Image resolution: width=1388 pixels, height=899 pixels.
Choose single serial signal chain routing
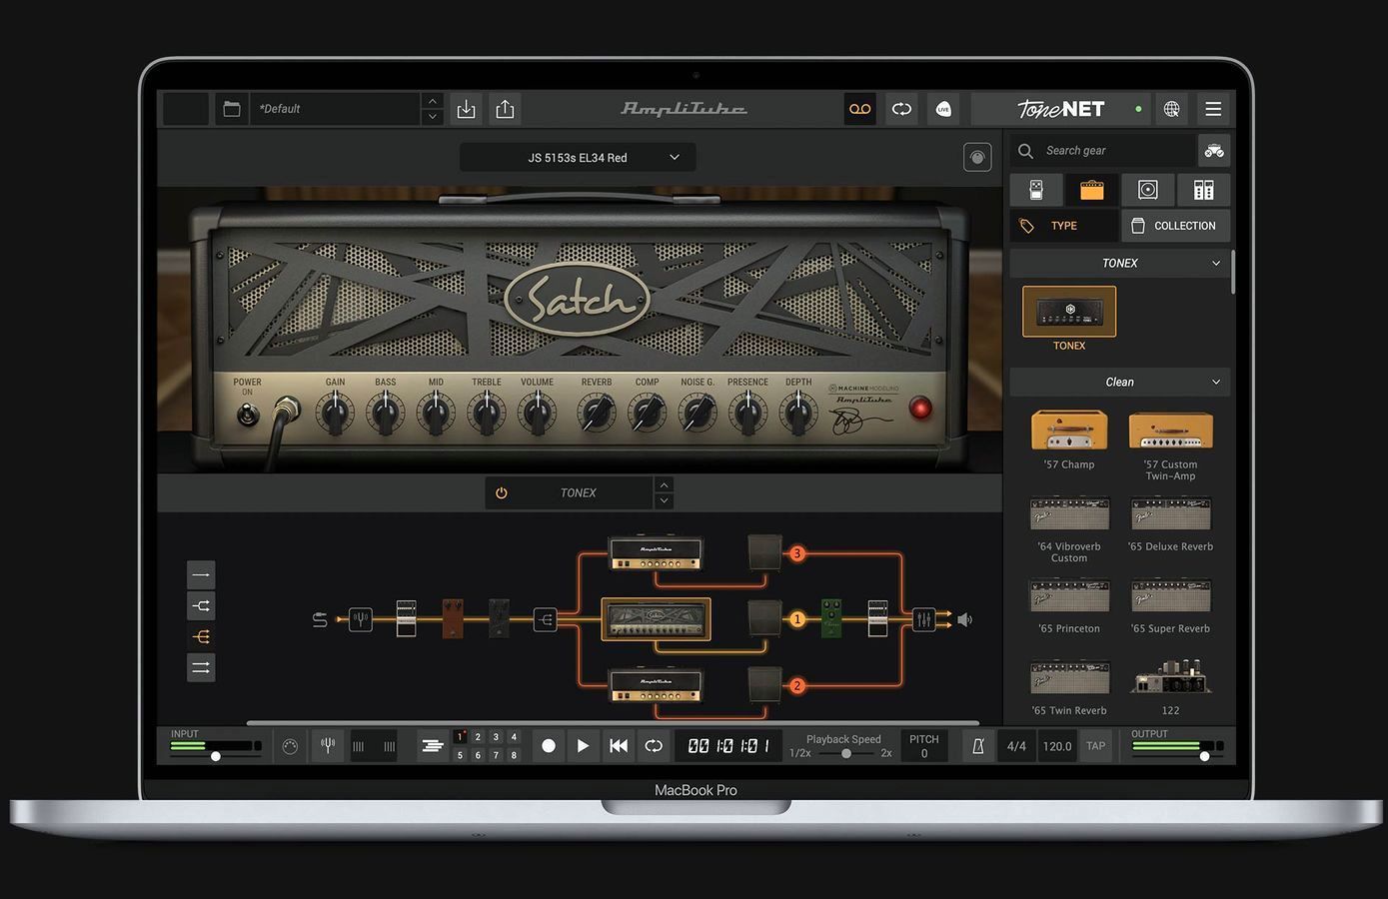(201, 574)
